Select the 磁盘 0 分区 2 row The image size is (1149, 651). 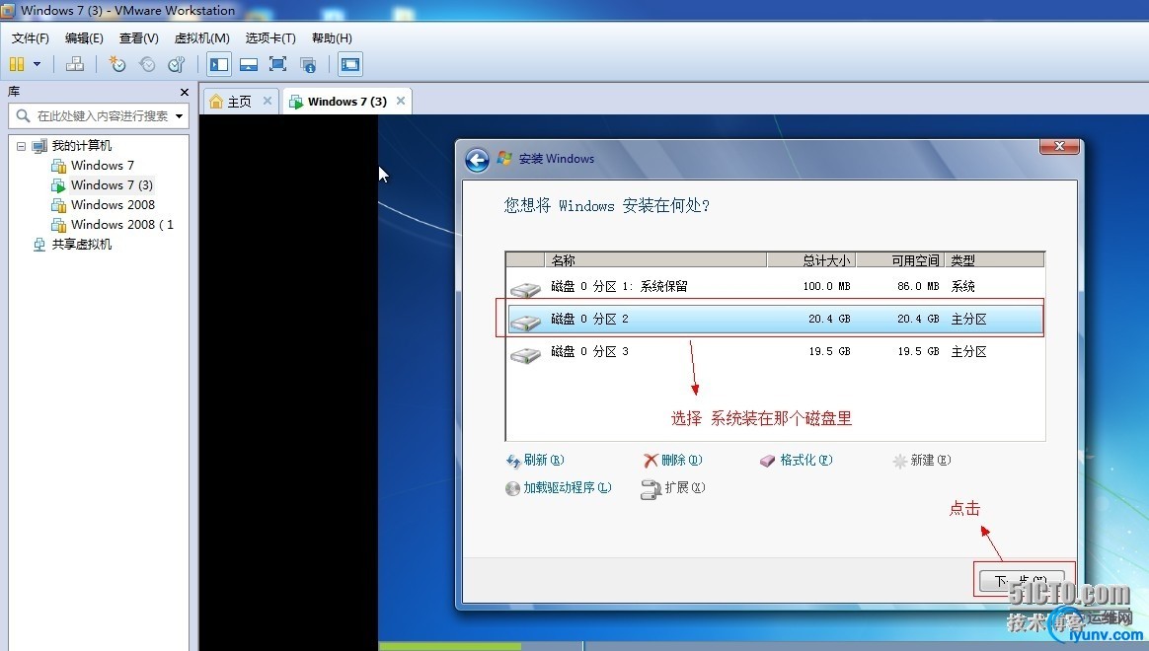pyautogui.click(x=775, y=320)
